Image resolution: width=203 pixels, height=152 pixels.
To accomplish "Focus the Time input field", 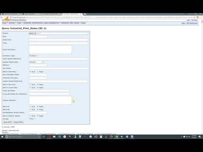I will click(58, 43).
